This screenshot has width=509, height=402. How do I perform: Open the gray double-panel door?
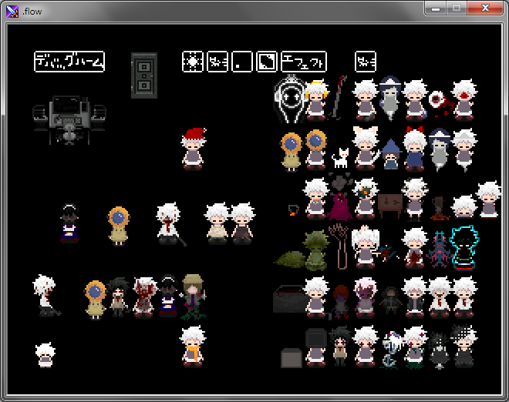pos(144,75)
